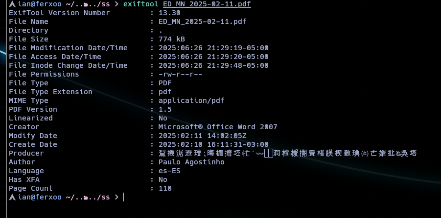Click the Author value Paulo Agostinho
Image resolution: width=441 pixels, height=218 pixels.
[x=191, y=162]
